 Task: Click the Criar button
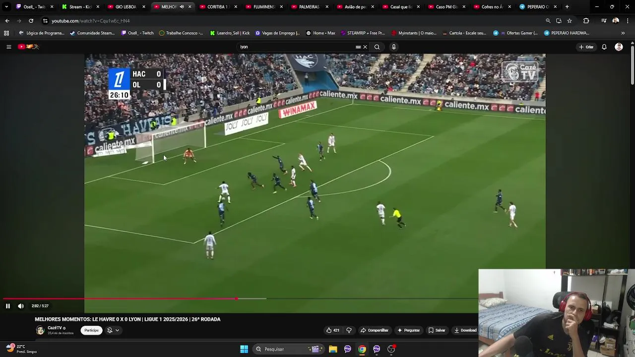point(586,47)
